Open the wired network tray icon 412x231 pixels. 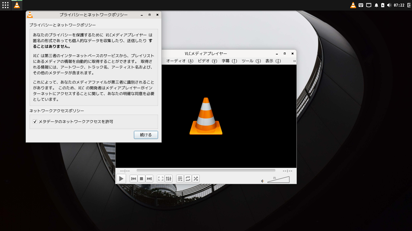click(369, 5)
